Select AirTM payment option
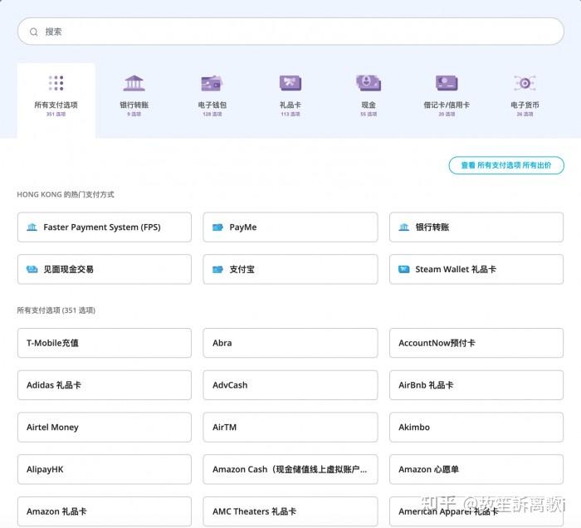Screen dimensions: 581x528 [290, 428]
